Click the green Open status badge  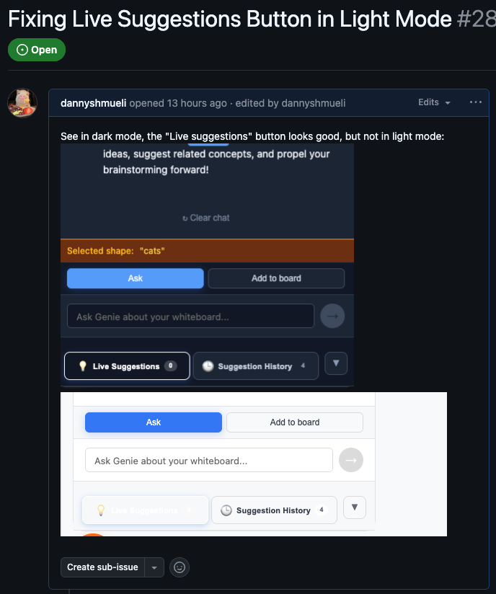(x=37, y=50)
